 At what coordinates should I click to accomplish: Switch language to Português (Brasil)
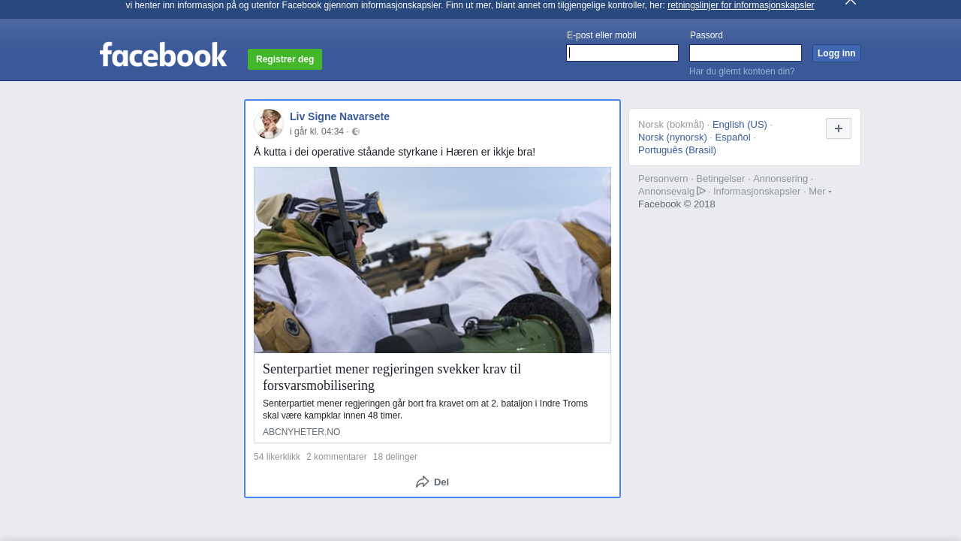(x=677, y=150)
